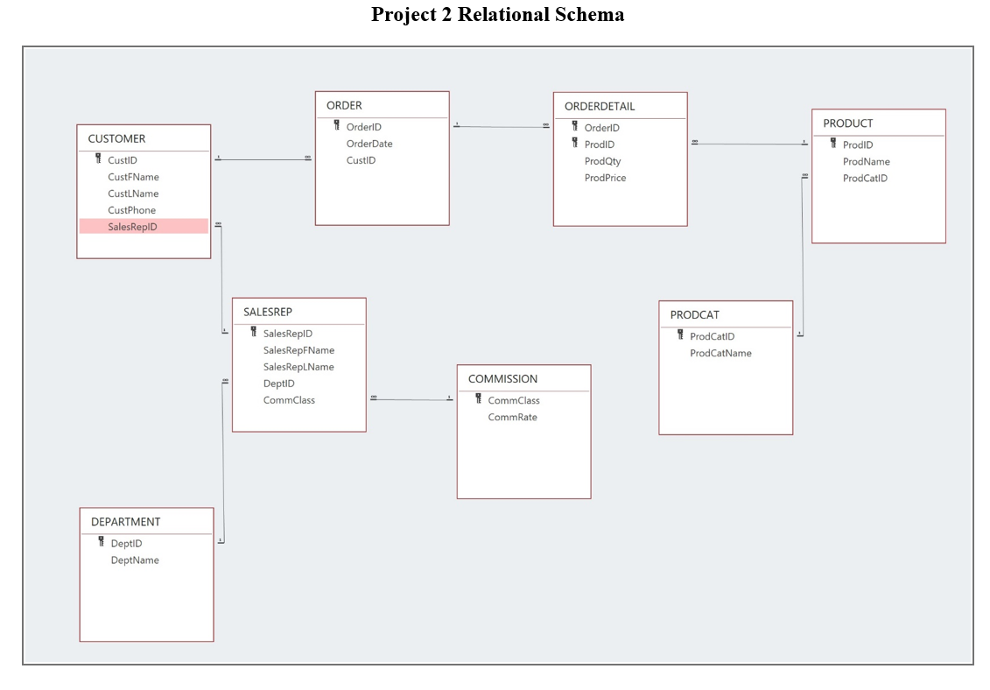Click the primary key icon beside CustID
Viewport: 990px width, 690px height.
point(96,159)
